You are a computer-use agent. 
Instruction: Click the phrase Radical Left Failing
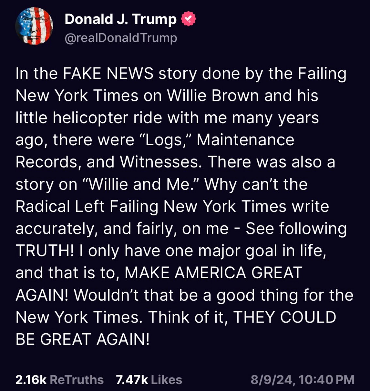click(87, 207)
